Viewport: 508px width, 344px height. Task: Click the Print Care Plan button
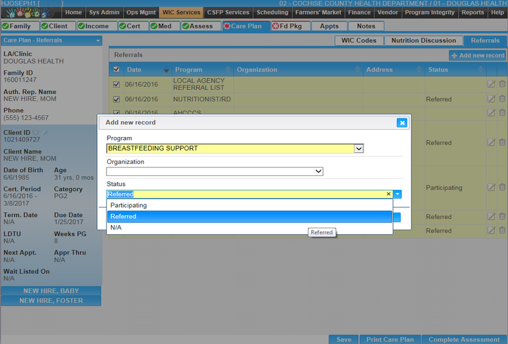click(x=390, y=339)
